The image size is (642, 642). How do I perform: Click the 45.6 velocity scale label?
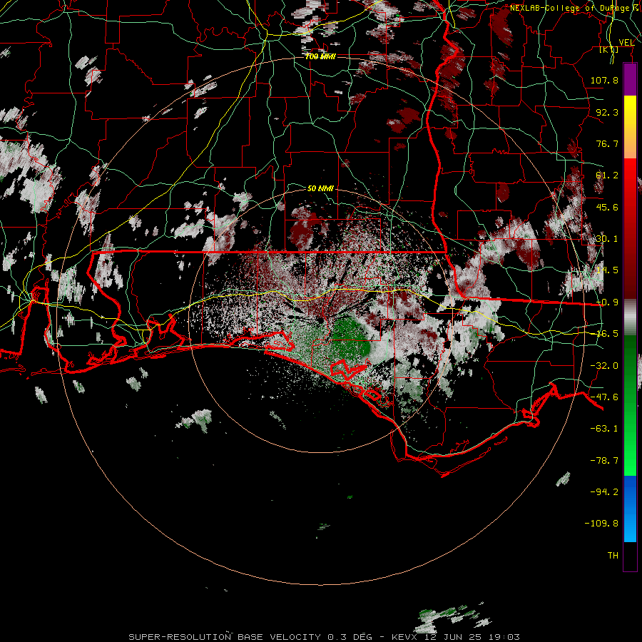click(607, 207)
